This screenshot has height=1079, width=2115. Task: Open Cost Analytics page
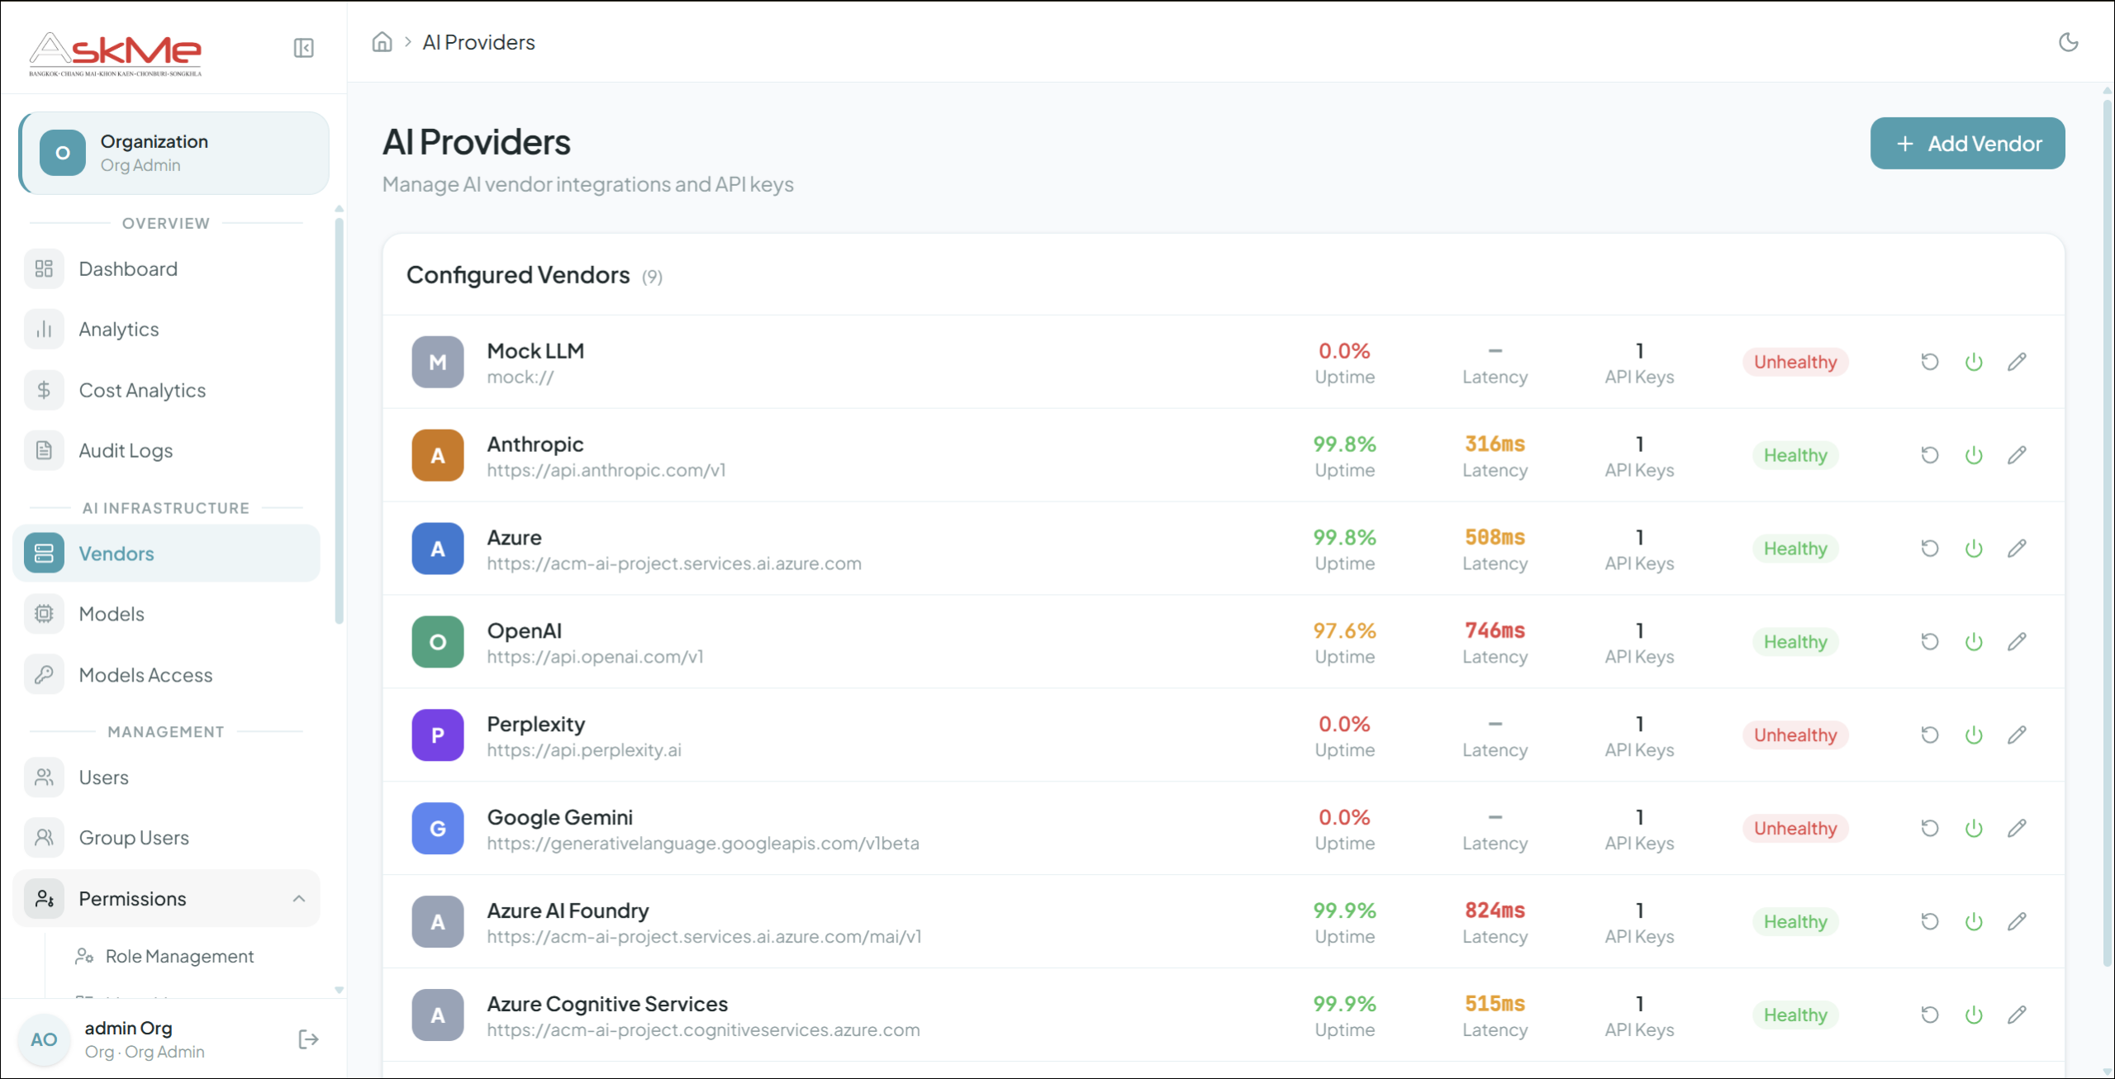pos(166,390)
